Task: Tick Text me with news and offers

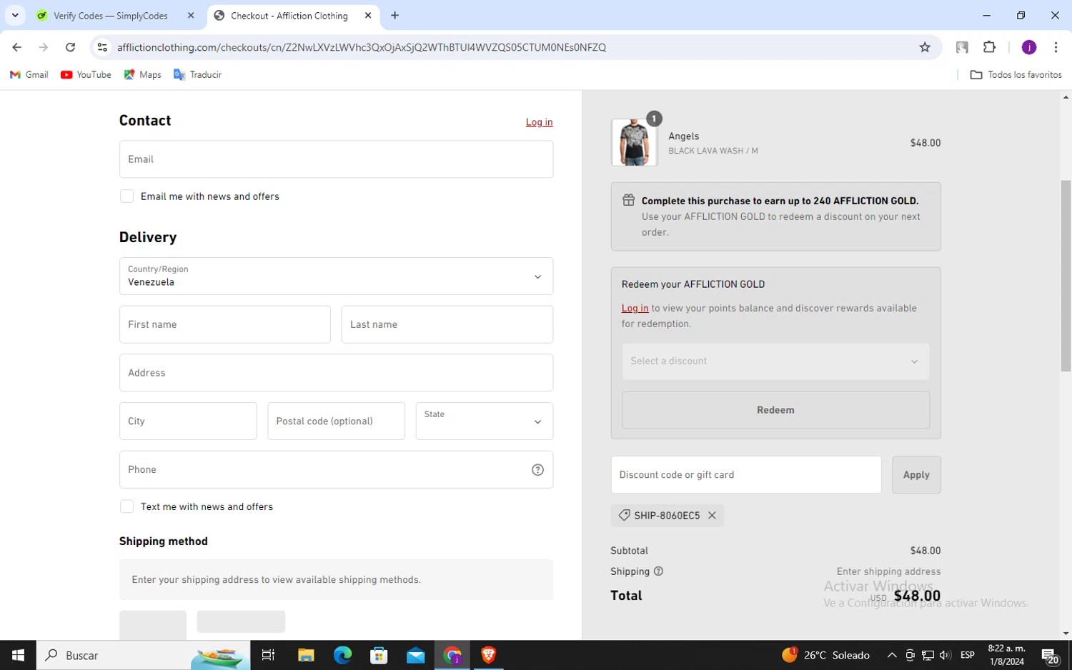Action: click(126, 506)
